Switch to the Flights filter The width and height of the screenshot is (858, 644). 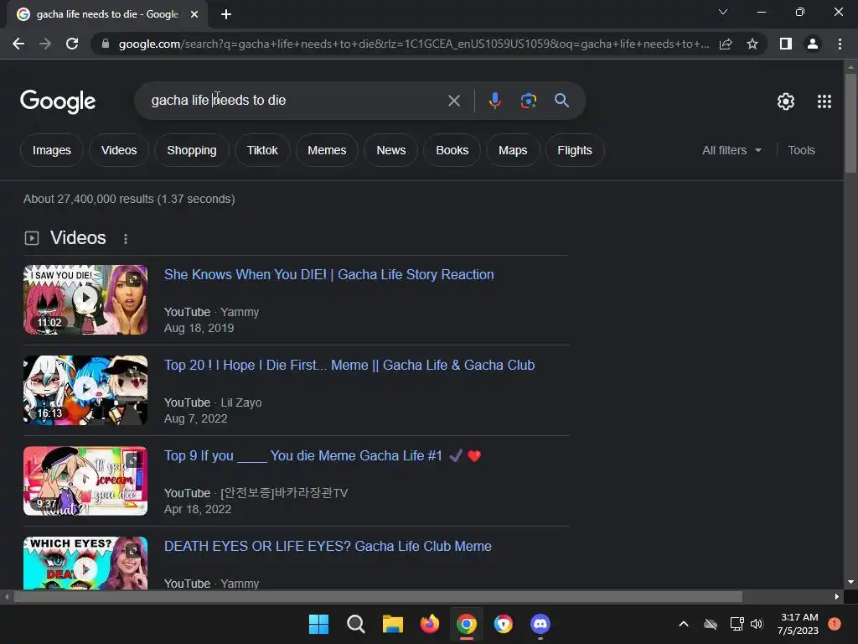coord(575,150)
